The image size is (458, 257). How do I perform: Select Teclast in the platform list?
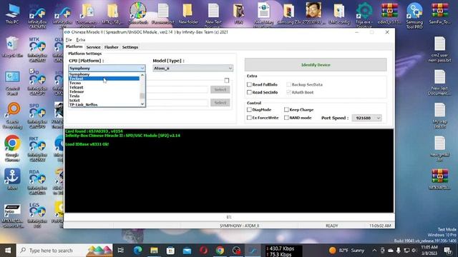tap(104, 79)
